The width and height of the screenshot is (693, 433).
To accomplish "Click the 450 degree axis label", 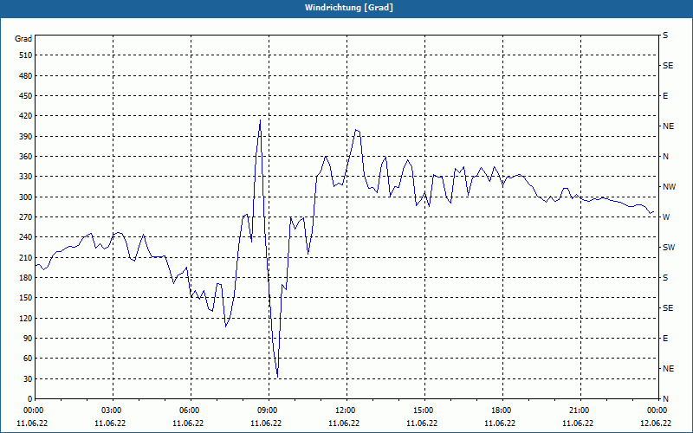I will click(26, 96).
